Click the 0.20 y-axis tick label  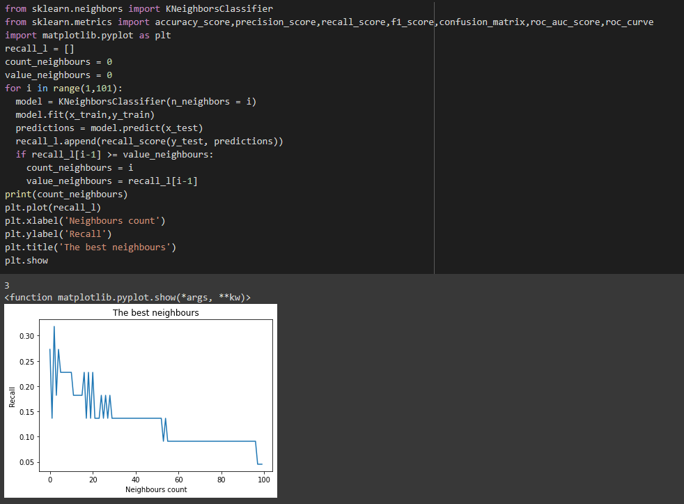26,386
